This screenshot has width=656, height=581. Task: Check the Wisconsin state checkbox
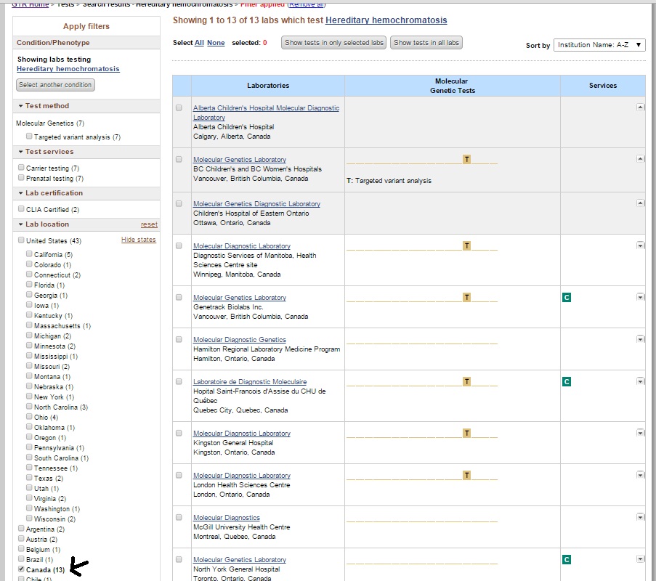coord(29,519)
